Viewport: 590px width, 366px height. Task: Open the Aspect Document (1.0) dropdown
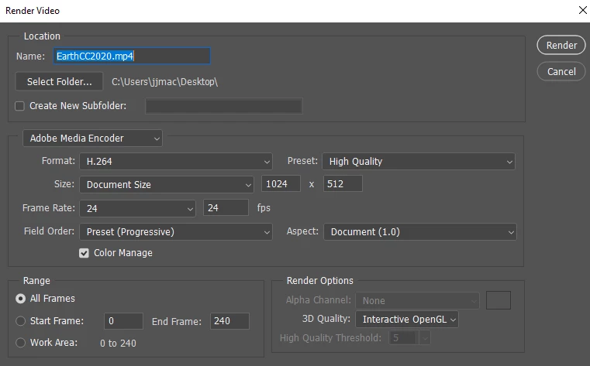pos(420,231)
